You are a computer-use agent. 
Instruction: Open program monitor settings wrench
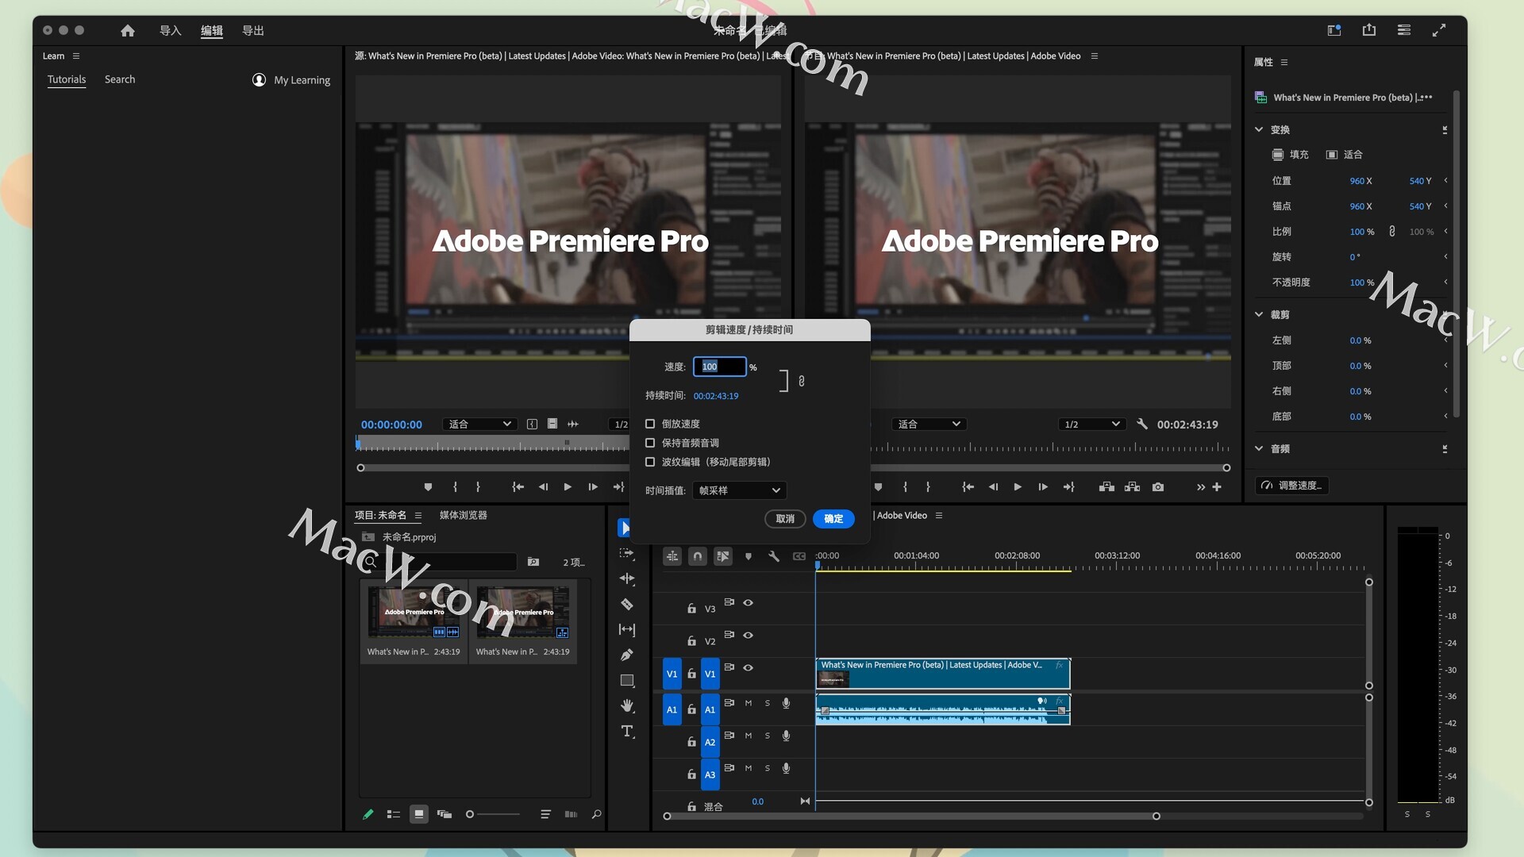[x=1142, y=424]
